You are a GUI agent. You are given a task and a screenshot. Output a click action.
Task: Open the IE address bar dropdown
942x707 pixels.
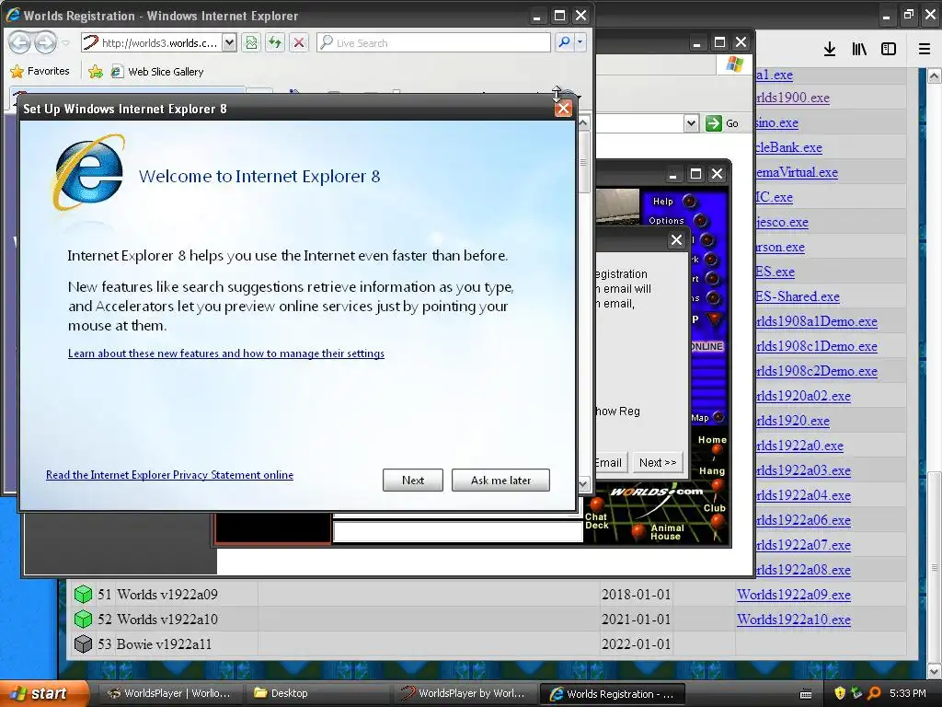click(229, 42)
